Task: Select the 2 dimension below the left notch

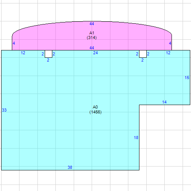Action: point(48,60)
